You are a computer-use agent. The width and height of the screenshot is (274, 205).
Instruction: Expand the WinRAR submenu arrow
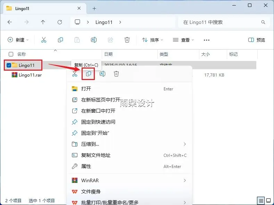point(185,180)
